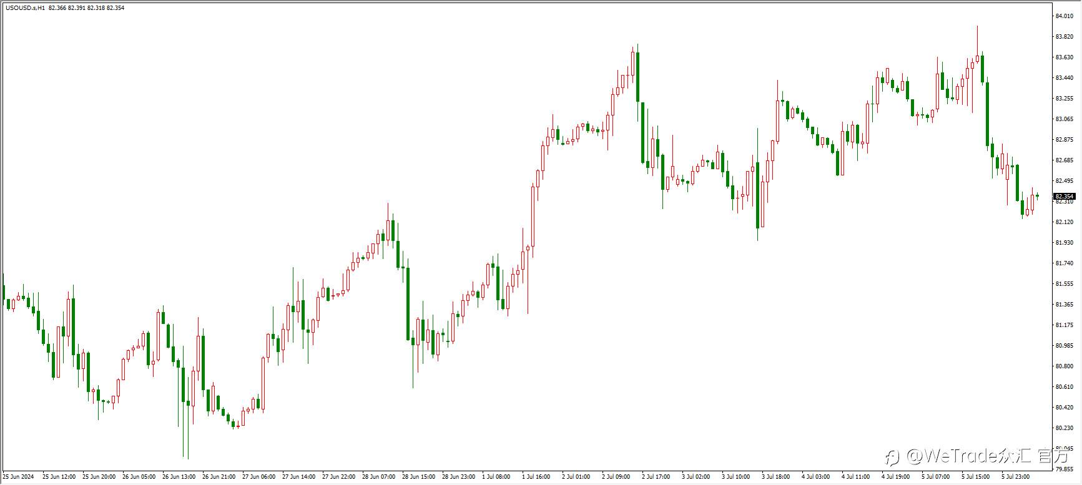Click the 3 Jul 18:00 time axis label
The height and width of the screenshot is (485, 1082).
pos(776,477)
